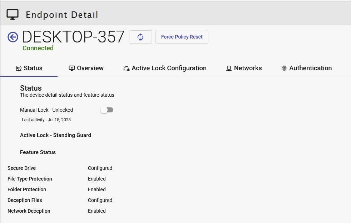Image resolution: width=351 pixels, height=223 pixels.
Task: Click the starred monitor icon beside Overview
Action: pos(72,69)
